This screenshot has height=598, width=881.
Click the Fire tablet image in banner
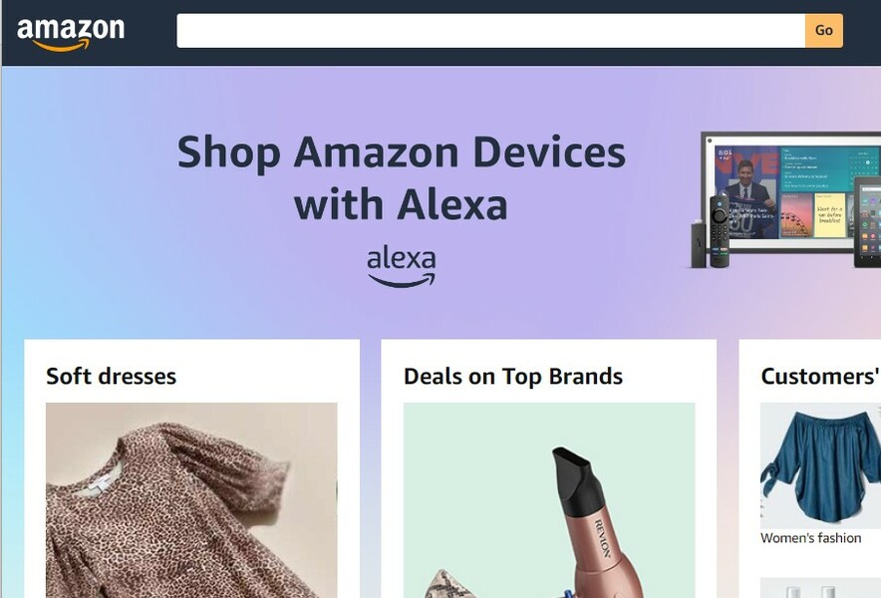(x=867, y=222)
